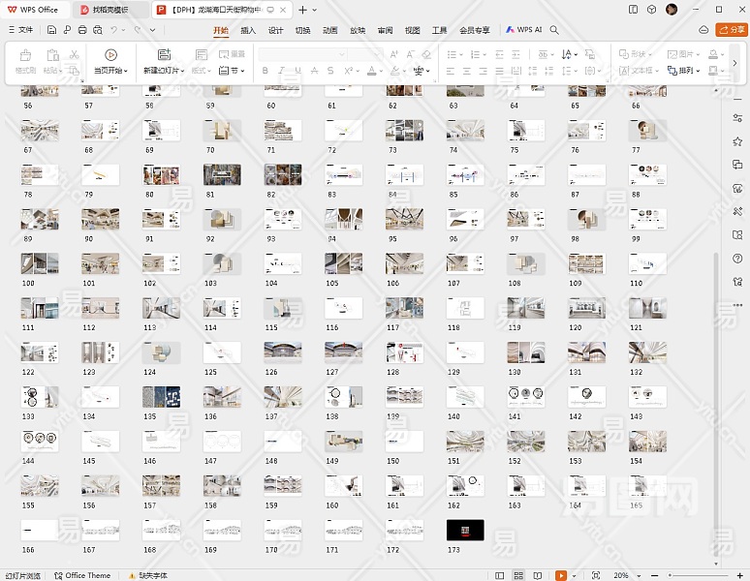Expand the 新建幻灯片 dropdown arrow
The image size is (750, 581).
click(x=181, y=71)
